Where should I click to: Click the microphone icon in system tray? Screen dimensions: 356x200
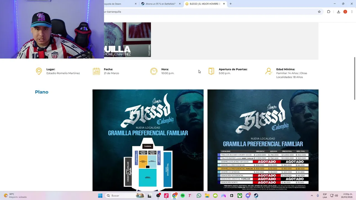pos(318,196)
